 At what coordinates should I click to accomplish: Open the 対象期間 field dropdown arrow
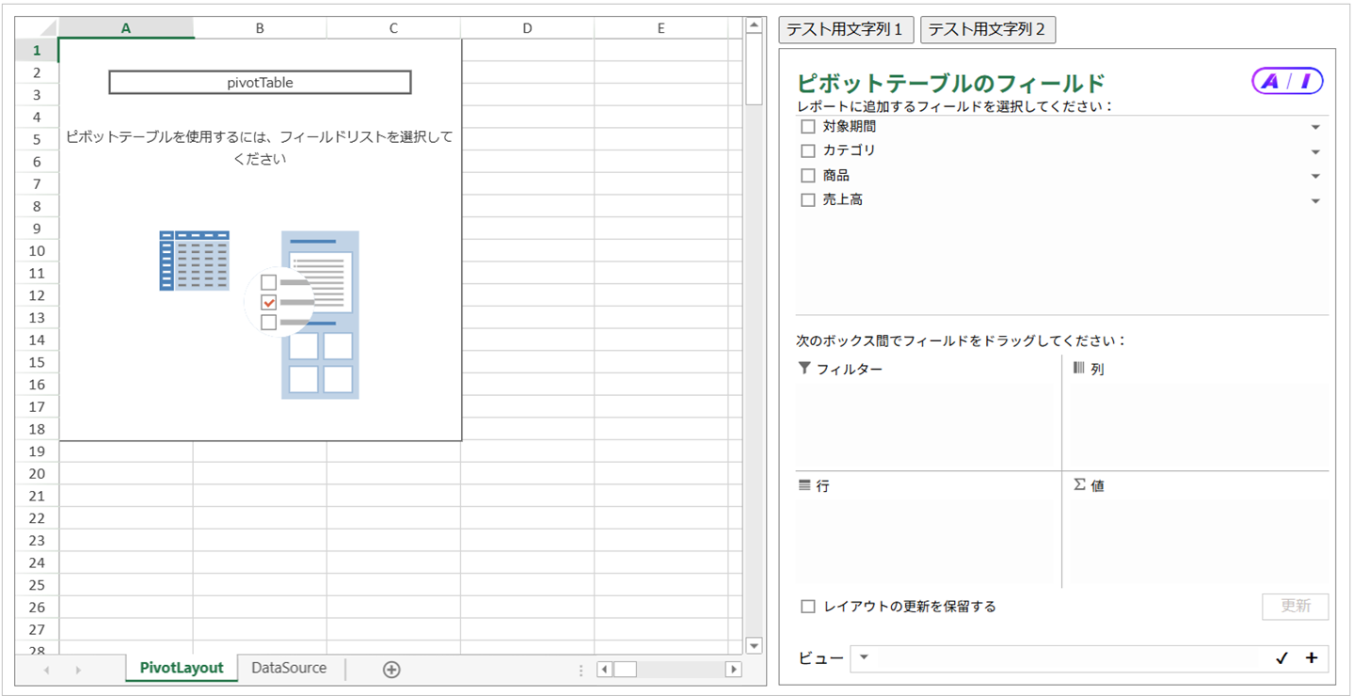1315,128
